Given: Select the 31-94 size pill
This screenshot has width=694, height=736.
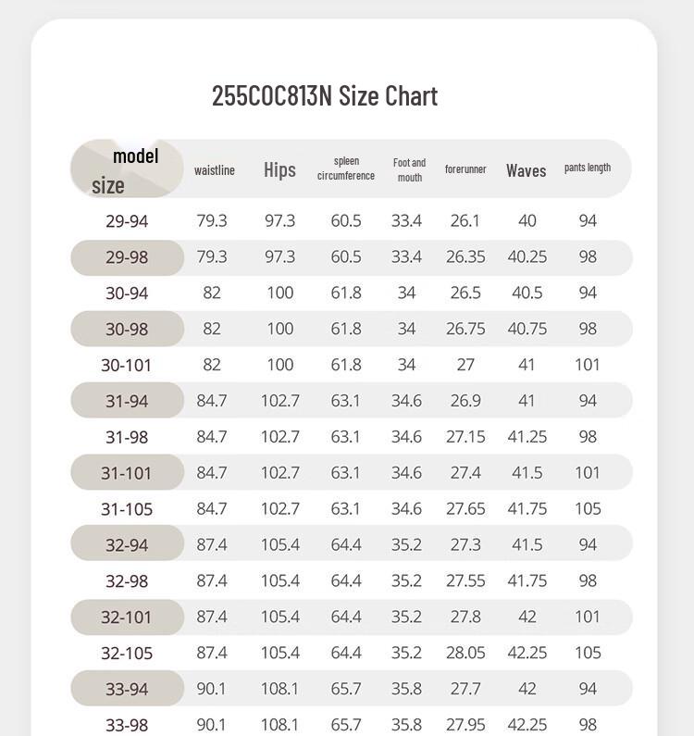Looking at the screenshot, I should pos(127,400).
